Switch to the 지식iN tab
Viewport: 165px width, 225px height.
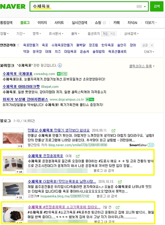(x=132, y=23)
